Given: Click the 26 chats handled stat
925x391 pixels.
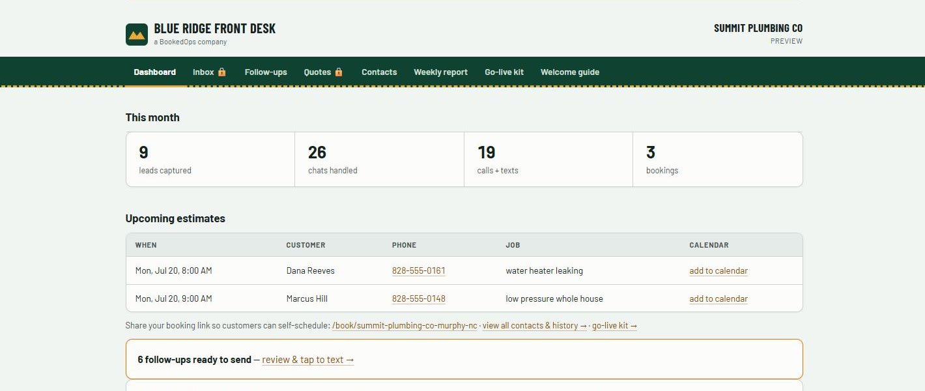Looking at the screenshot, I should coord(379,160).
